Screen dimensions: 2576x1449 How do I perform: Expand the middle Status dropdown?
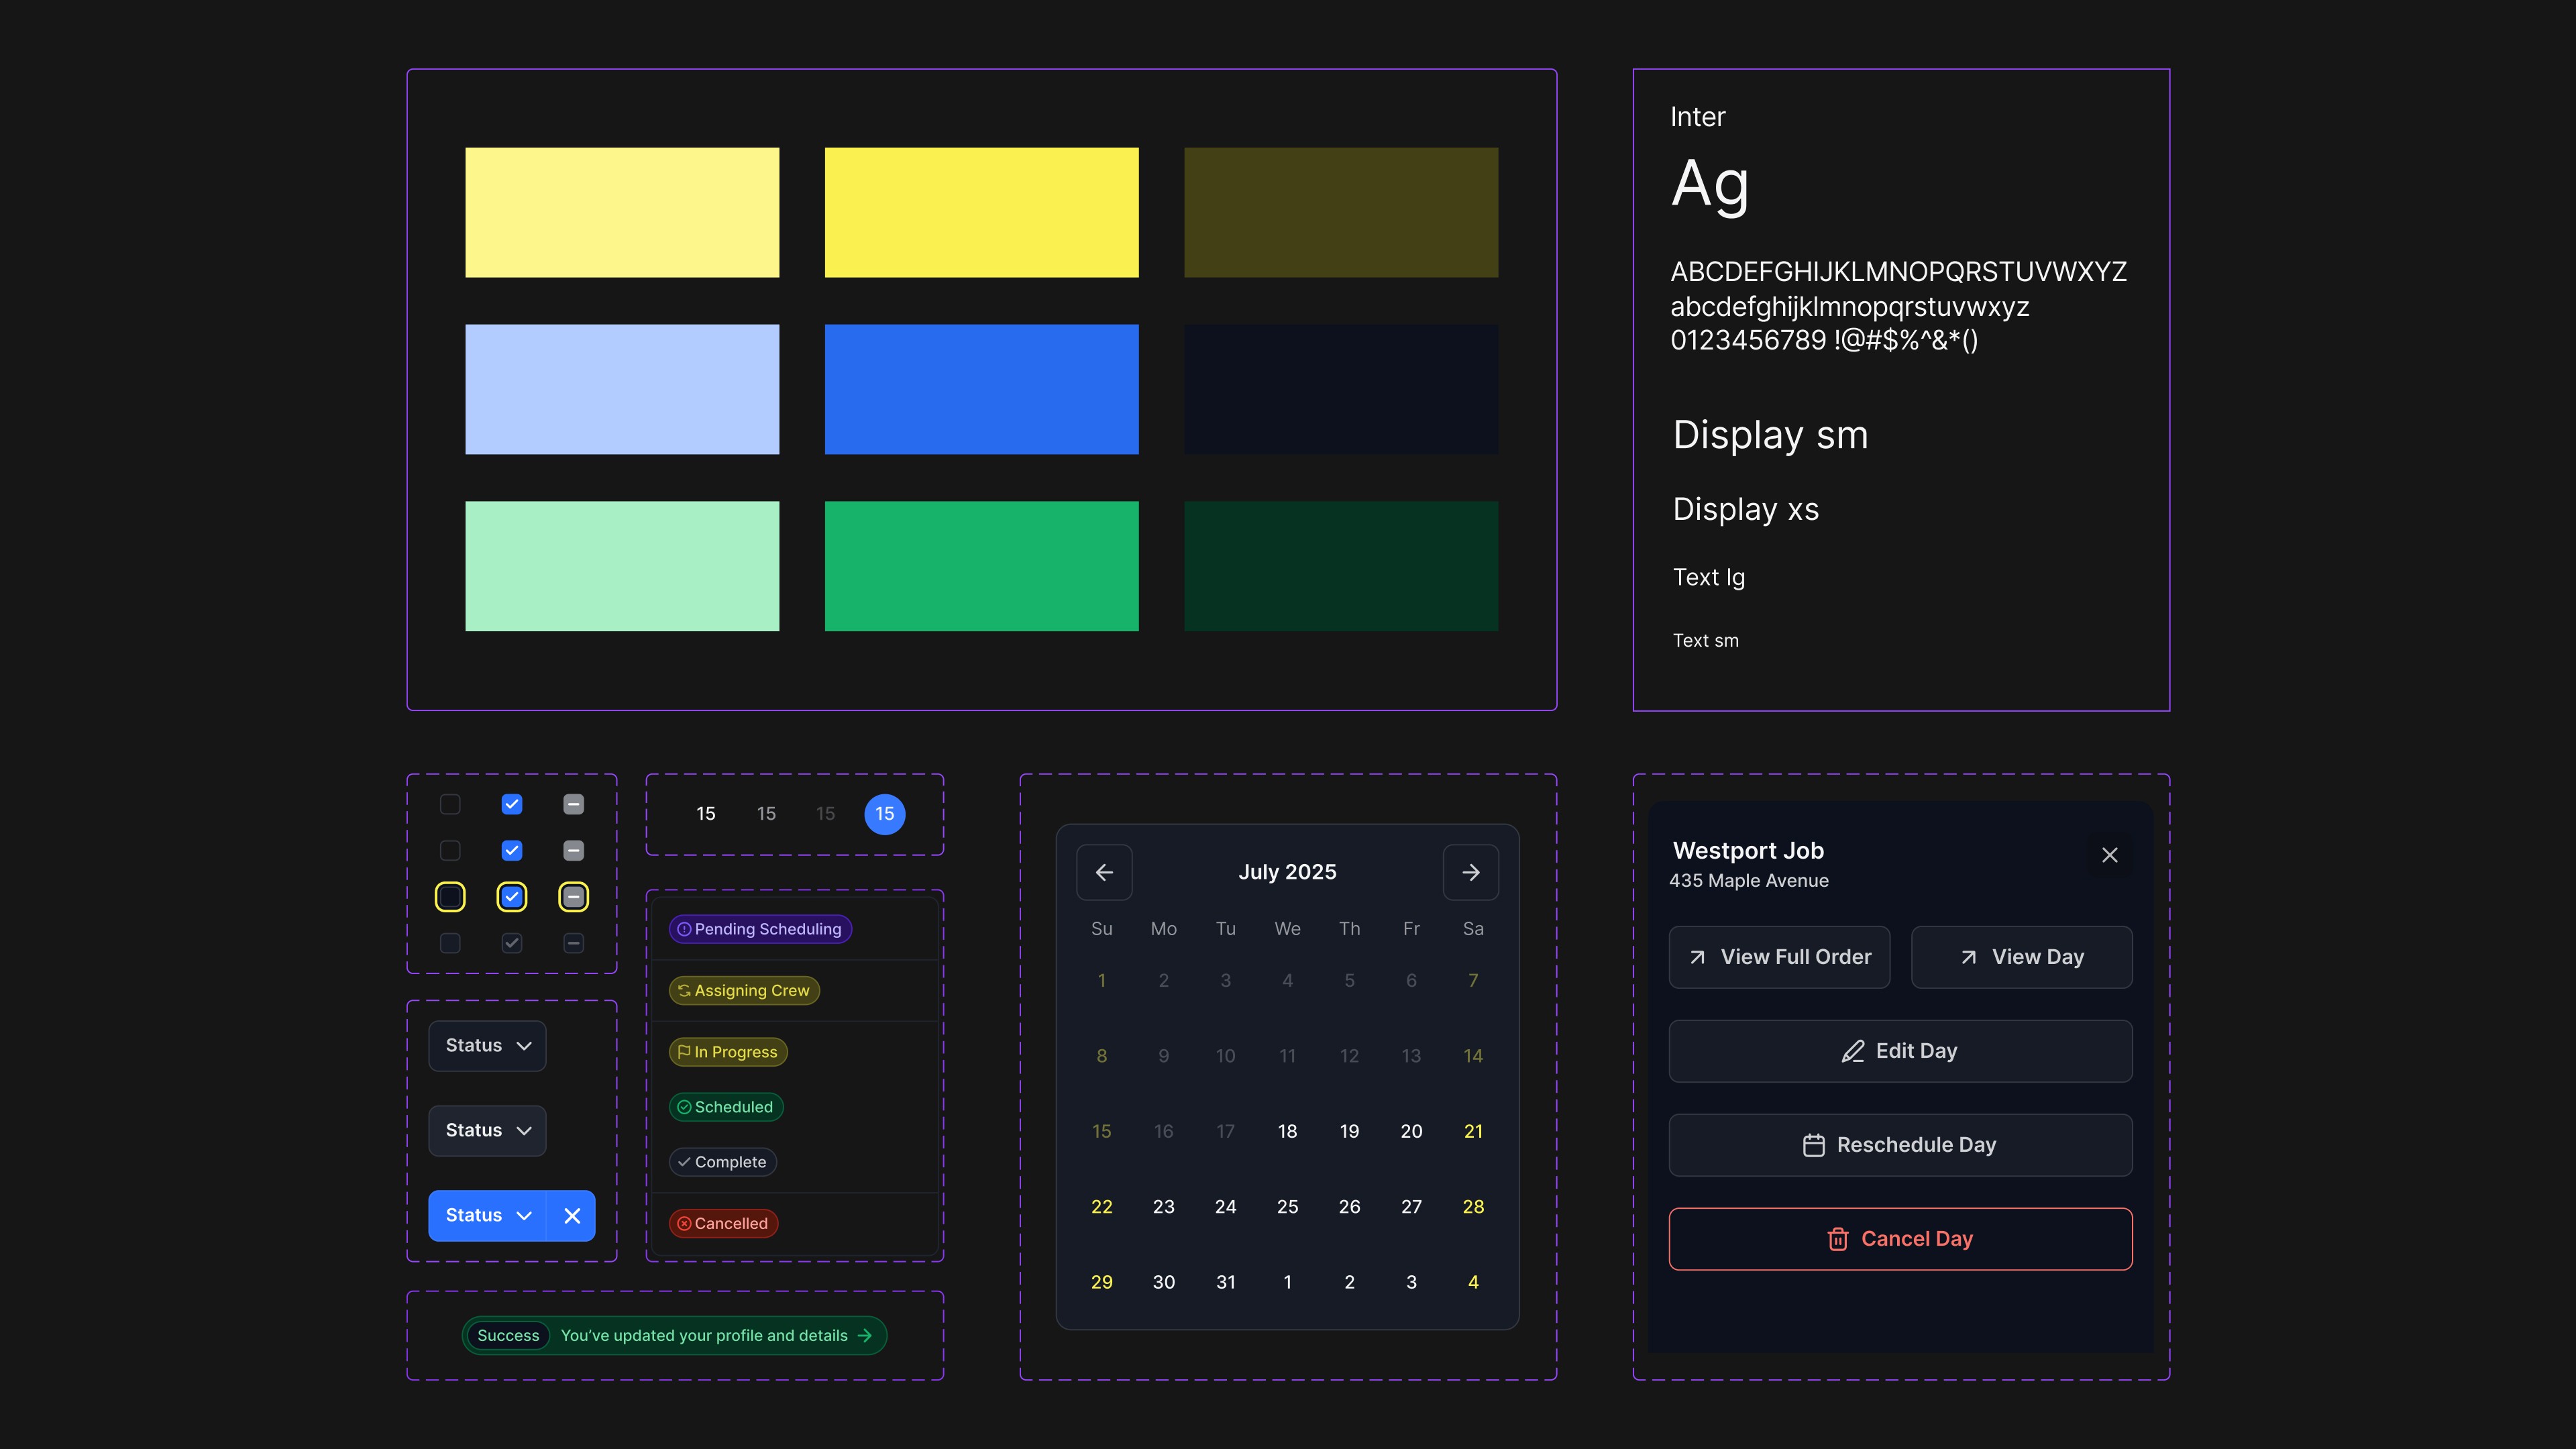[x=487, y=1130]
